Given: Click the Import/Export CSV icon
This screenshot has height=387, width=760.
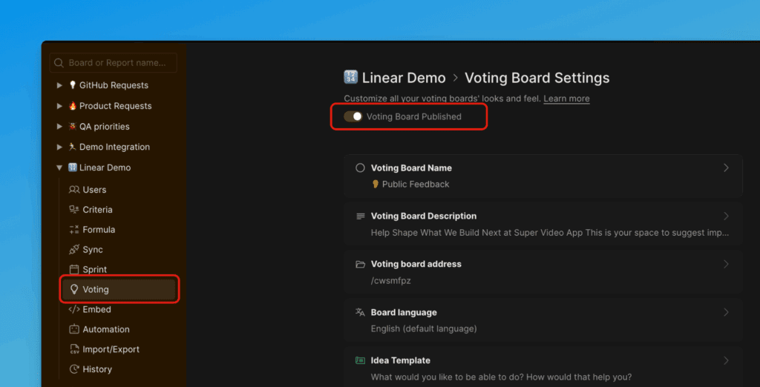Looking at the screenshot, I should coord(73,349).
